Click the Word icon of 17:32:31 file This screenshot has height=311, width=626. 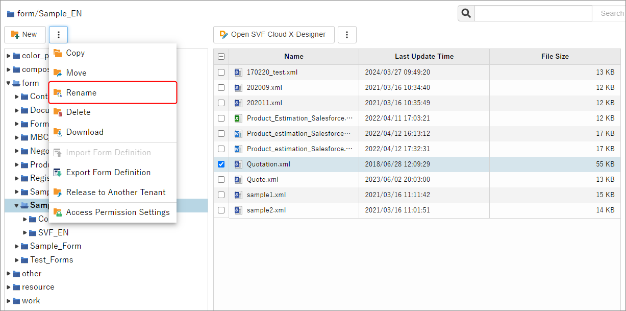pyautogui.click(x=238, y=149)
